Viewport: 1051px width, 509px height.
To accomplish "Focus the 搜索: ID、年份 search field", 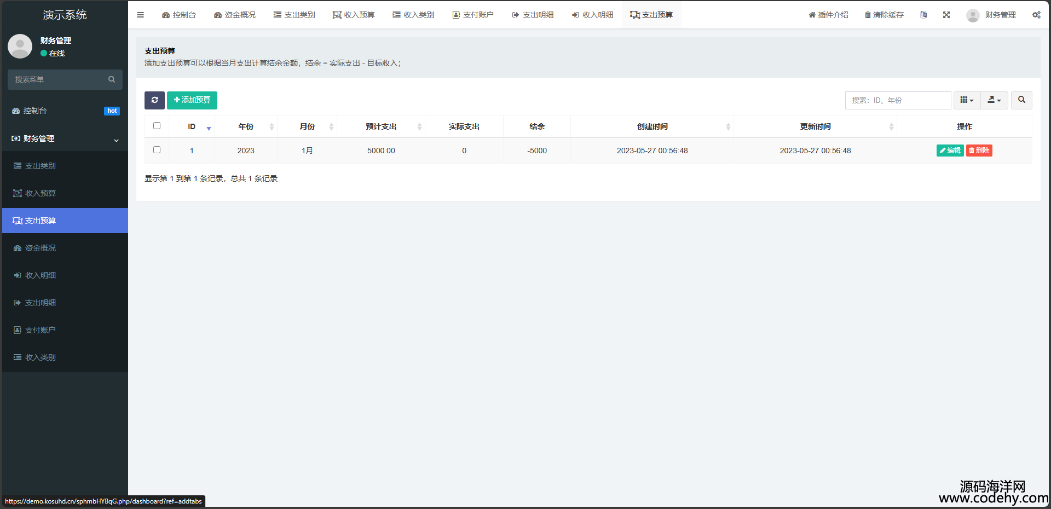I will 898,100.
